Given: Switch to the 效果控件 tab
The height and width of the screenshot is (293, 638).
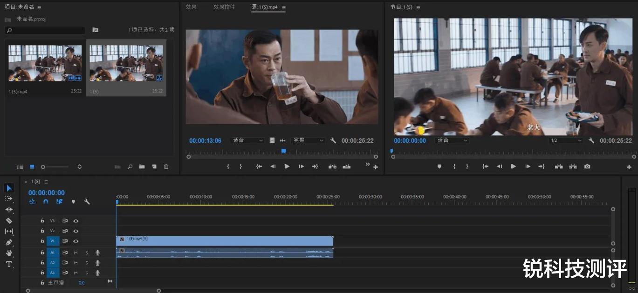Looking at the screenshot, I should click(224, 7).
